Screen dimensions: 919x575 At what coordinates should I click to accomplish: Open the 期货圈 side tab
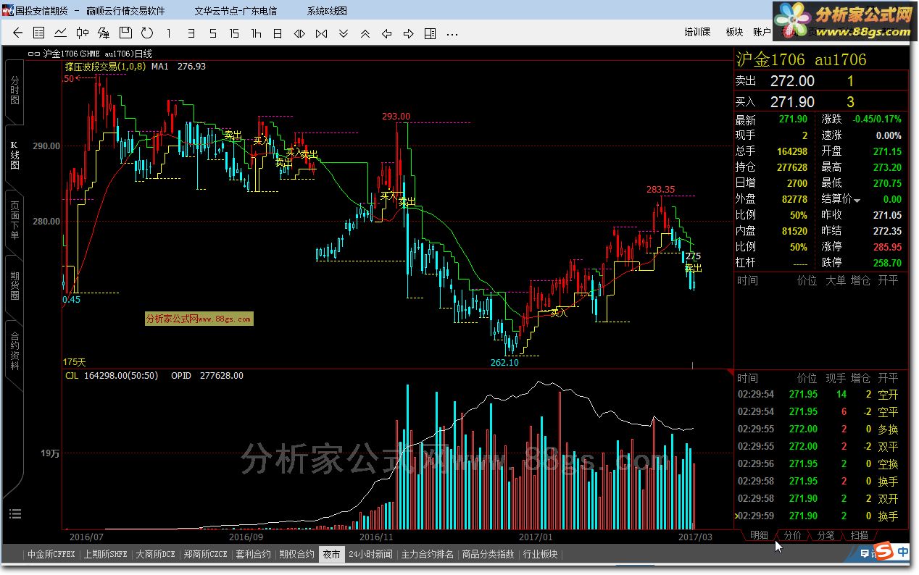[14, 285]
